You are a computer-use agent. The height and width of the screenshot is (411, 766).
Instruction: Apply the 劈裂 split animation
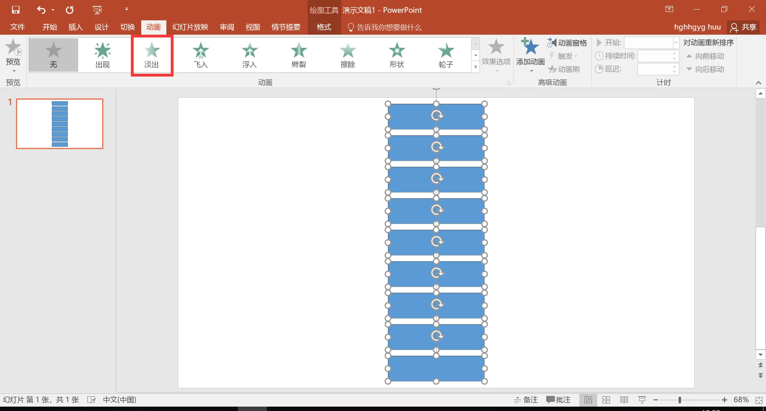coord(299,55)
